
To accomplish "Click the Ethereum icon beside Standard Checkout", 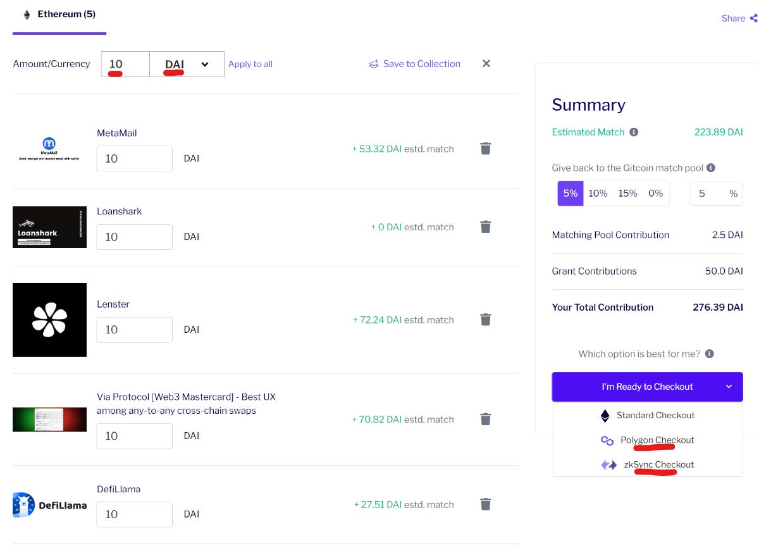I will [x=605, y=416].
